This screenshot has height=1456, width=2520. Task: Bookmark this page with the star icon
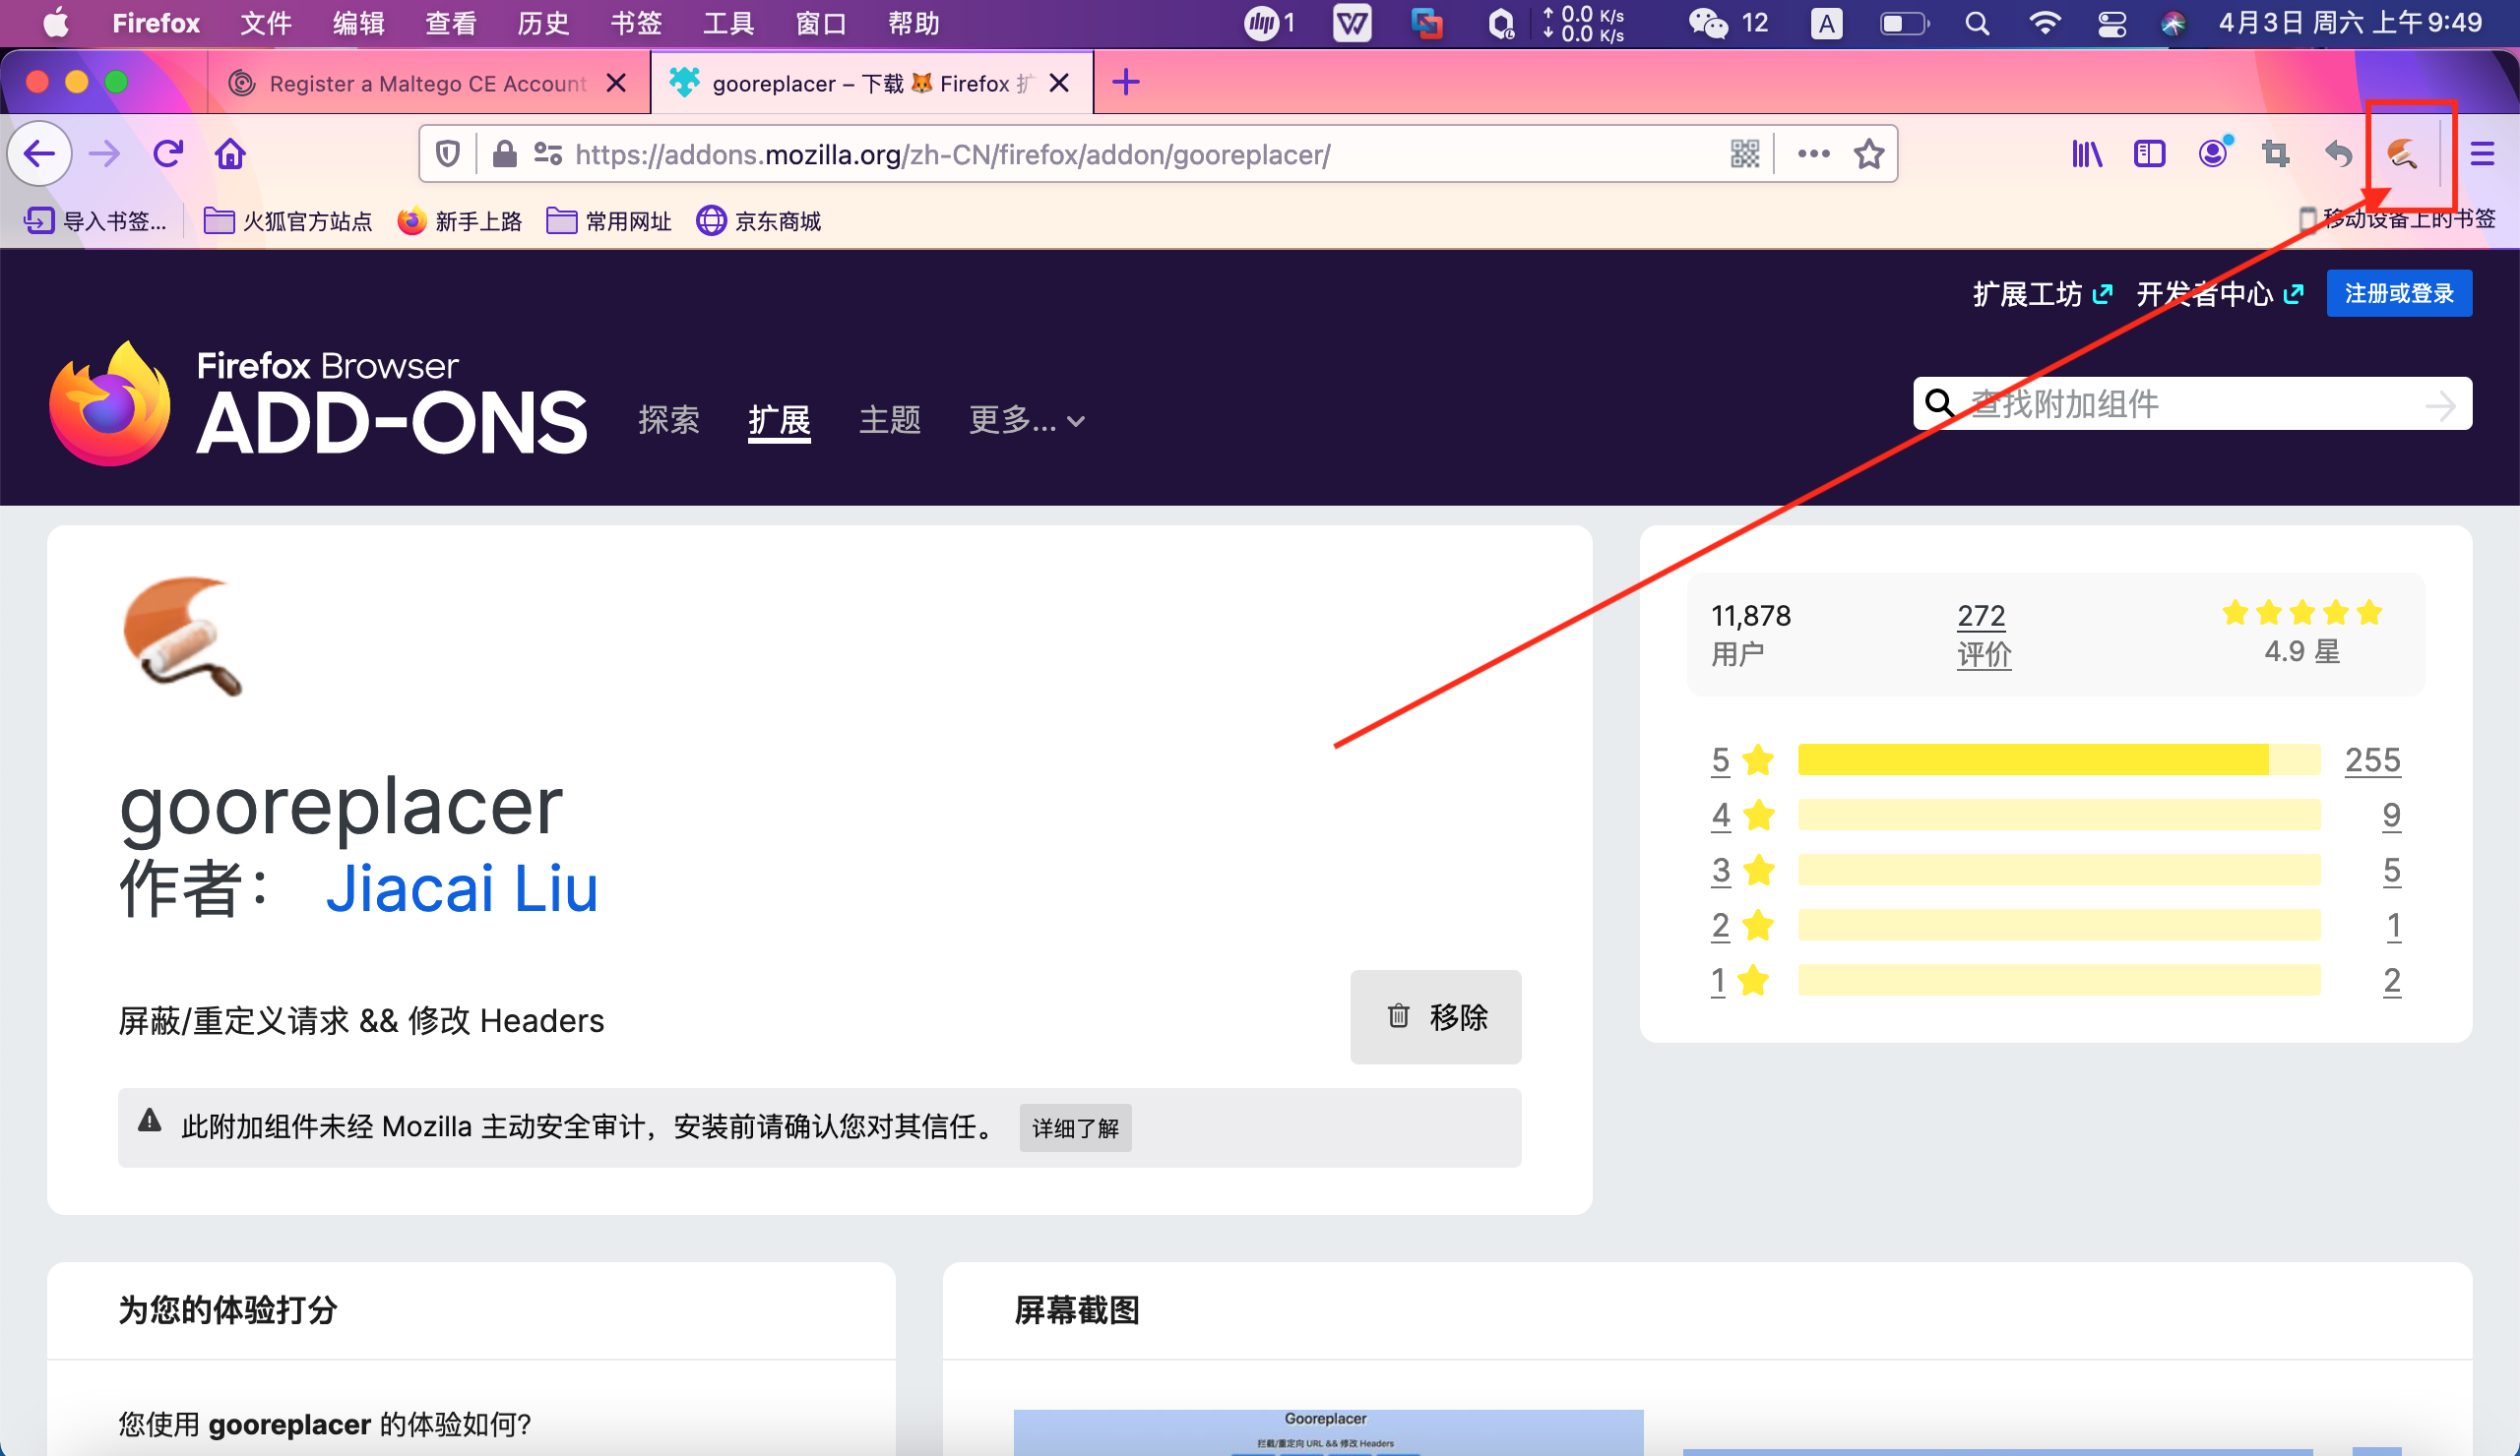click(1868, 152)
